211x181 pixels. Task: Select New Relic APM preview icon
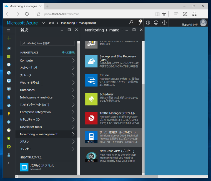(x=91, y=156)
